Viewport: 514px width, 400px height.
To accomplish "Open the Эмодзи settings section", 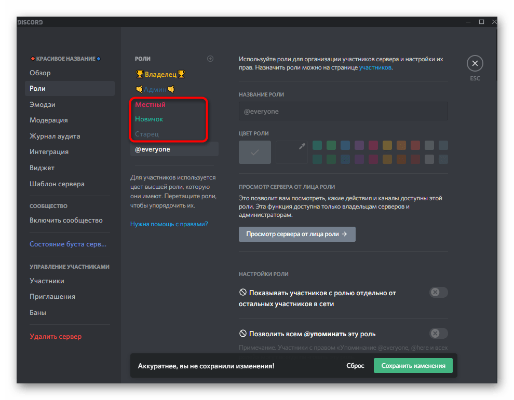I will click(x=43, y=104).
